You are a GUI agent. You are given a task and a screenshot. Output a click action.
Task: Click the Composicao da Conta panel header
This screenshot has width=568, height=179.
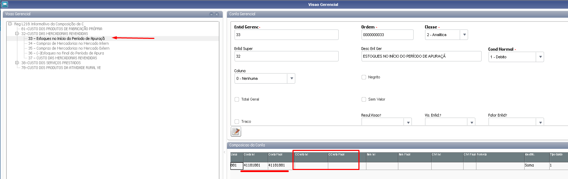click(398, 145)
